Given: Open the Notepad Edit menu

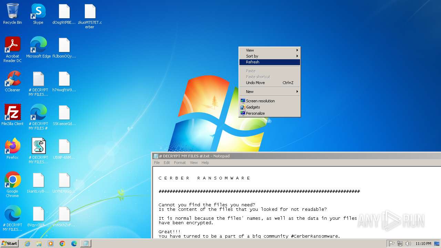Looking at the screenshot, I should click(167, 163).
